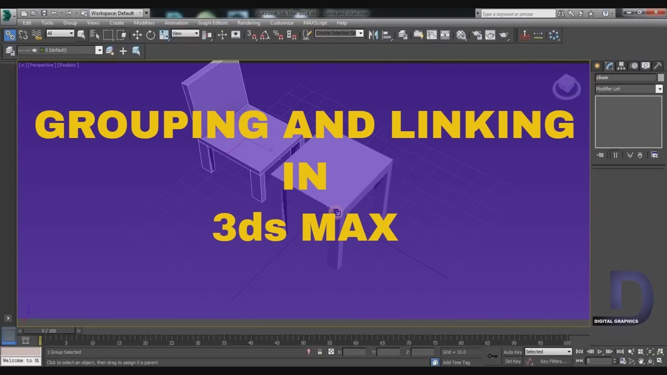This screenshot has width=667, height=375.
Task: Toggle the Spinner Snap button
Action: [292, 35]
